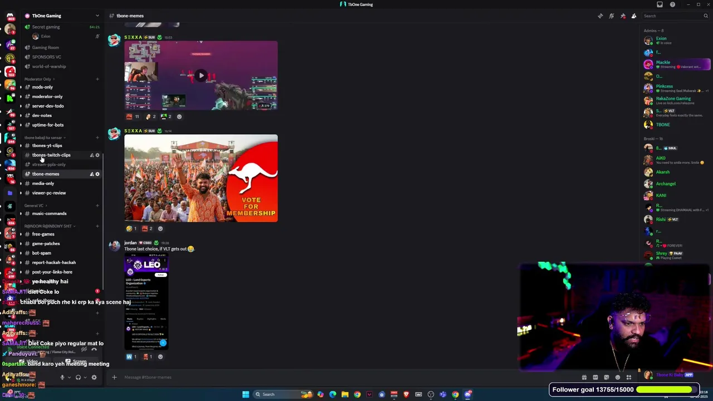Toggle the microphone mute button

point(62,377)
